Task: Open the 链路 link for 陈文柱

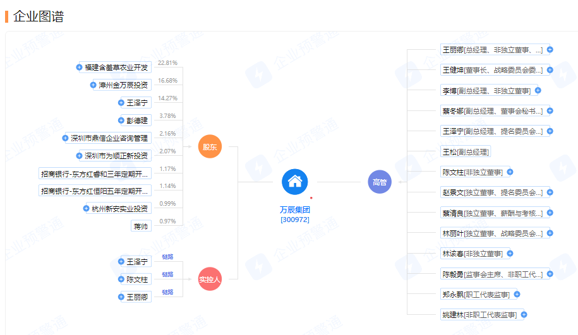Action: click(167, 274)
